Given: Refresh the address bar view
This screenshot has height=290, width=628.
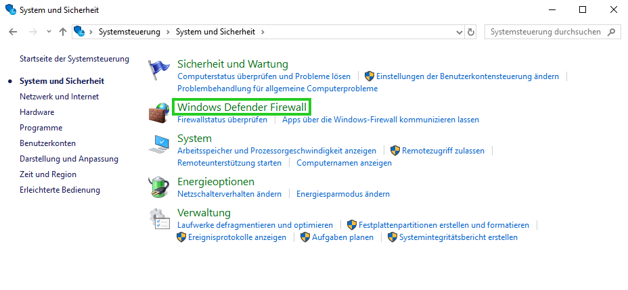Looking at the screenshot, I should 472,32.
